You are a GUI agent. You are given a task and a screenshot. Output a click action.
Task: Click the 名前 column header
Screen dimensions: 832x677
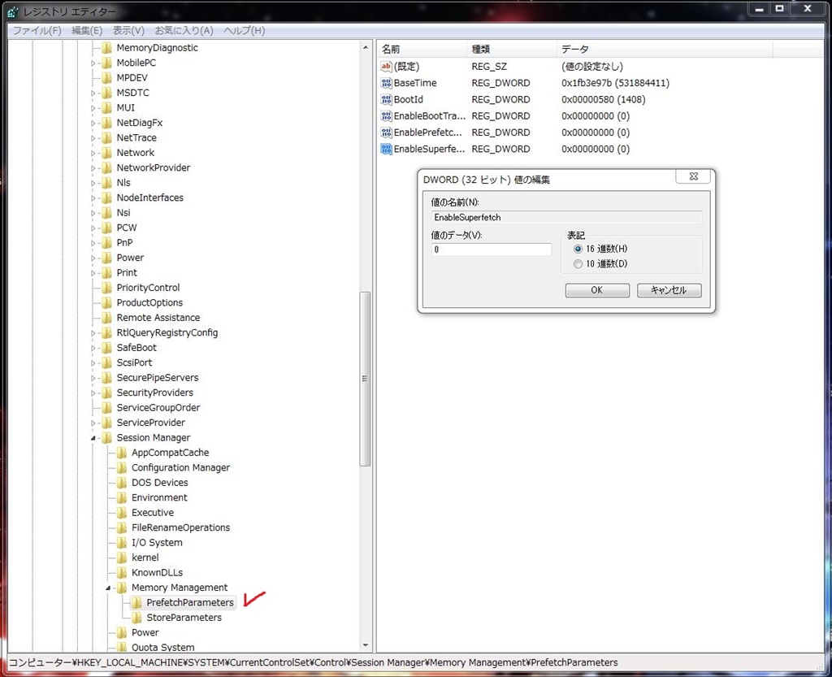tap(422, 49)
